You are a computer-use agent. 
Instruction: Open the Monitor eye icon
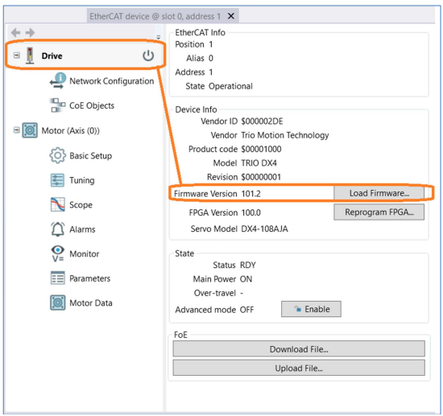pyautogui.click(x=58, y=253)
